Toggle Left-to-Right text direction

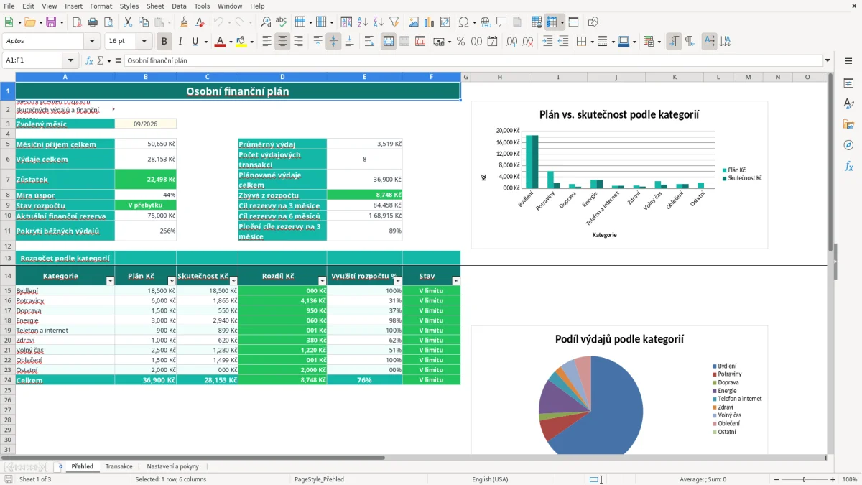coord(674,42)
